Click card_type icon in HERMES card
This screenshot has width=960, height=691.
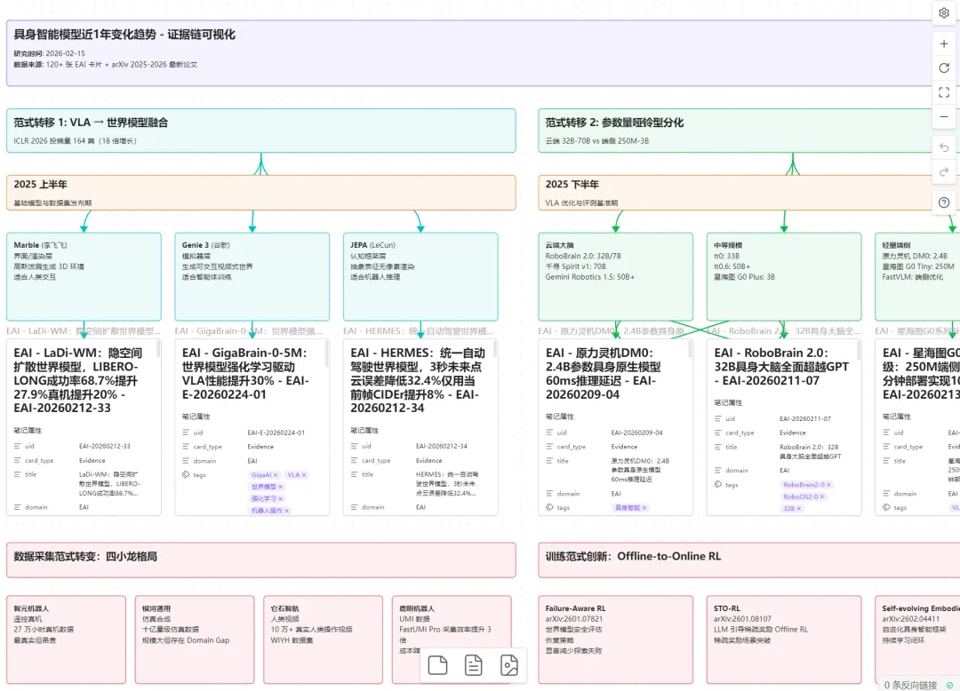pos(355,460)
